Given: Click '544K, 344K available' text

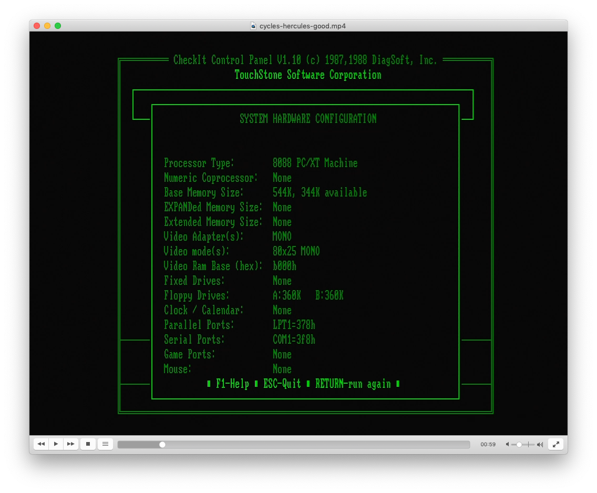Looking at the screenshot, I should click(320, 193).
